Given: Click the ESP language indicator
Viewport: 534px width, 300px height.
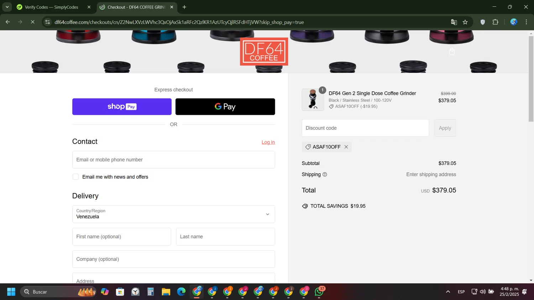Looking at the screenshot, I should click(461, 292).
